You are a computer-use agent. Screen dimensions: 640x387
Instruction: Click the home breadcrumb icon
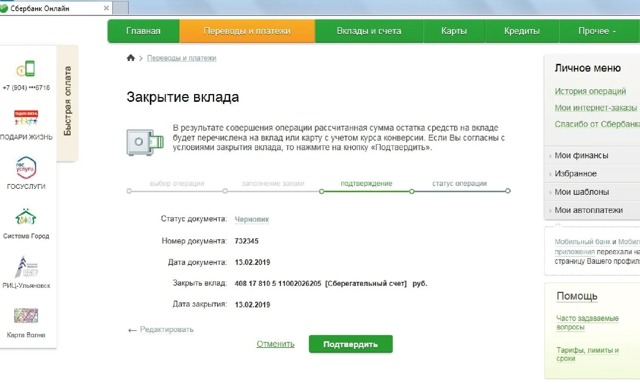pyautogui.click(x=131, y=58)
